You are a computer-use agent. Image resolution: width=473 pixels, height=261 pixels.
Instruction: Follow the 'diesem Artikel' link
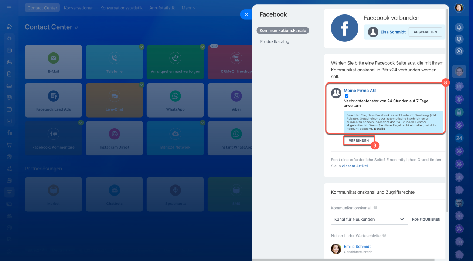click(355, 166)
